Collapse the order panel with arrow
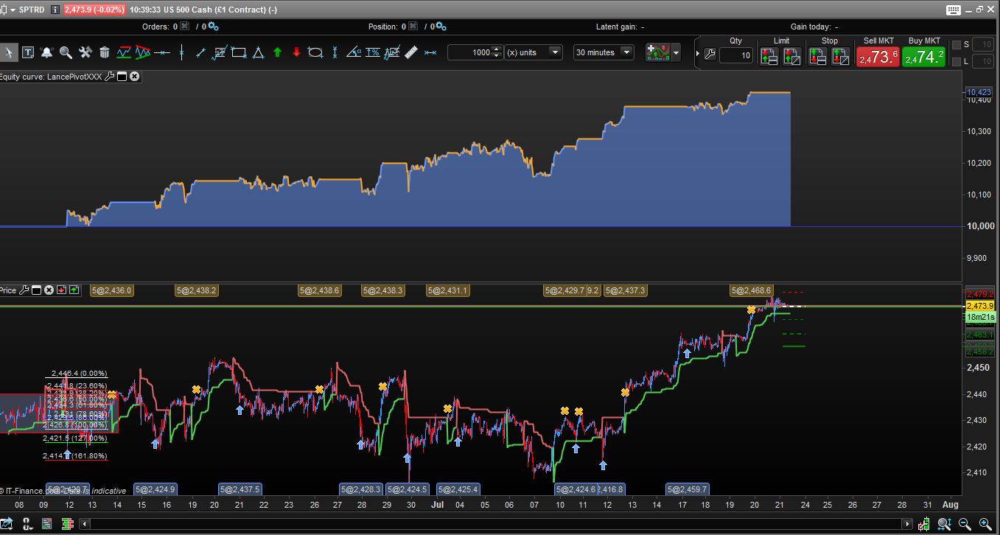Image resolution: width=1000 pixels, height=535 pixels. pos(696,54)
